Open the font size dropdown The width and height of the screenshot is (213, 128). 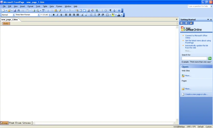click(50, 15)
